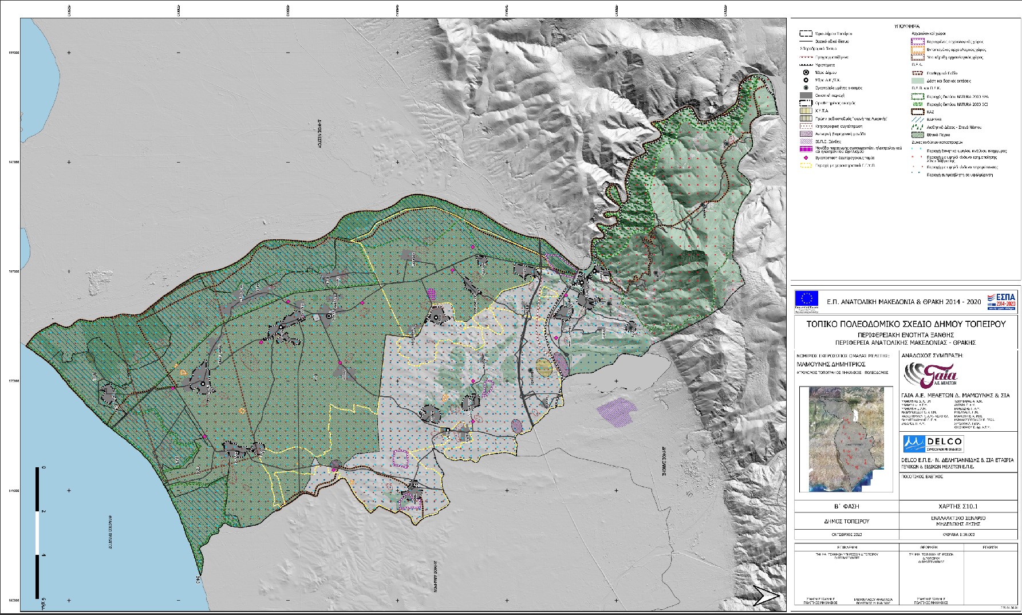The width and height of the screenshot is (1022, 615).
Task: Click the ΑΝΑΔΟΧΟΣ ΣΥΜΠΡΑΞΗ label
Action: pyautogui.click(x=933, y=356)
